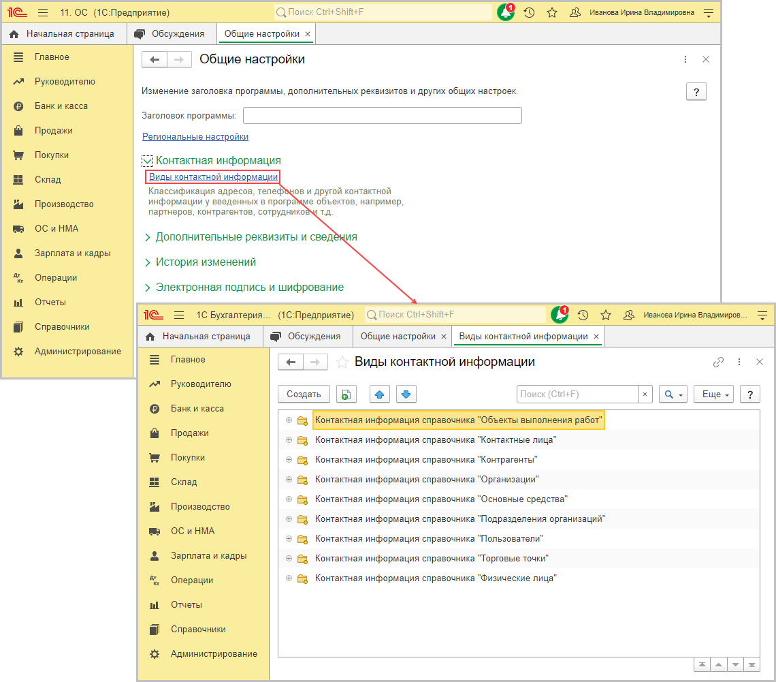
Task: Expand "Контрагенты" contact info group
Action: pos(289,460)
